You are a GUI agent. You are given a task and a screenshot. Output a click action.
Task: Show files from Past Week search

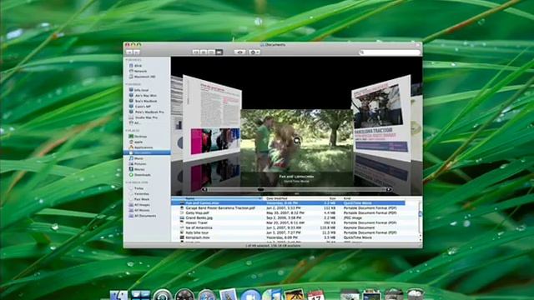point(139,199)
